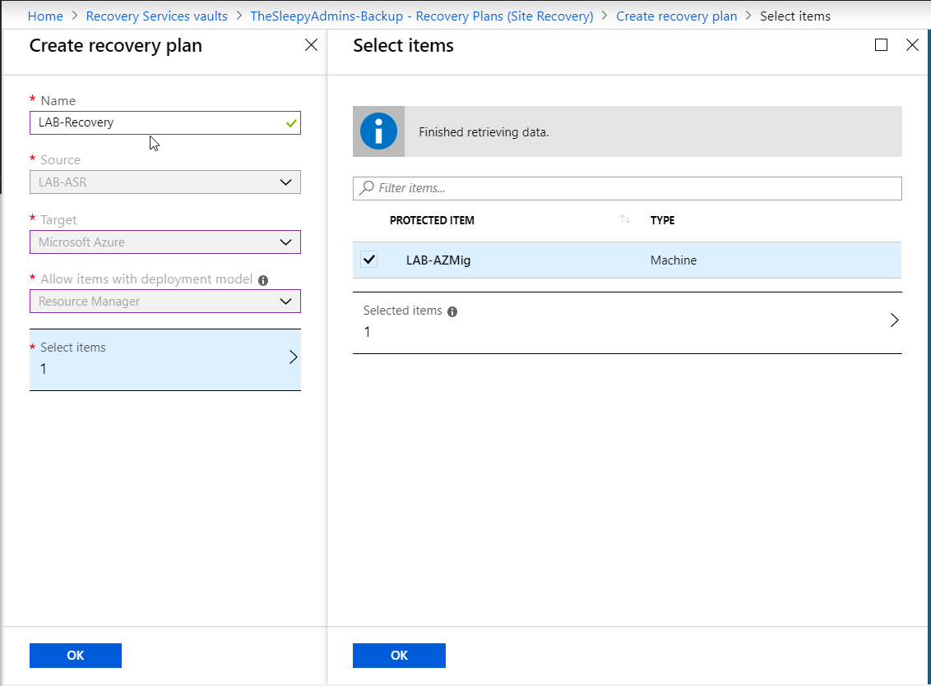Close the Select items blade
Screen dimensions: 931x686
(912, 45)
